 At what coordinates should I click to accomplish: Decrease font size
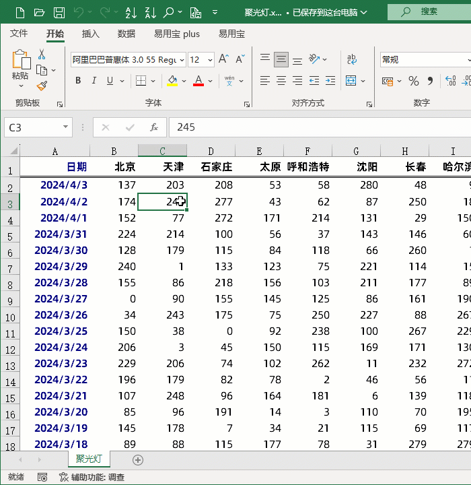pos(240,59)
